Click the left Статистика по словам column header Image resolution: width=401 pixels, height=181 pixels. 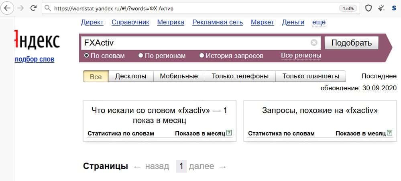point(121,133)
